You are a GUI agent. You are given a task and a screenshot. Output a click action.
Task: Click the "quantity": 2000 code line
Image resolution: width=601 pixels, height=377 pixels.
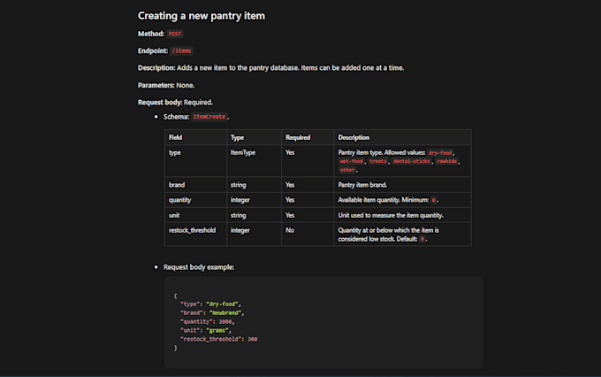pos(207,322)
